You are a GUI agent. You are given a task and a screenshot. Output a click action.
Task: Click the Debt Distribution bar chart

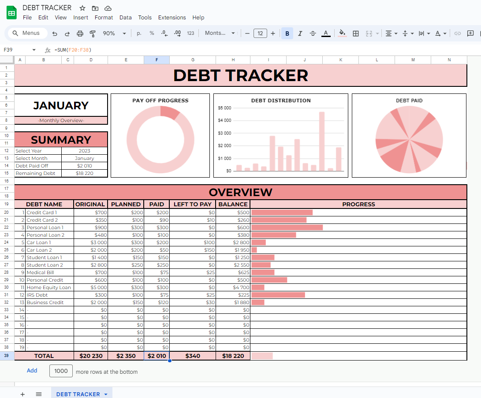coord(281,135)
